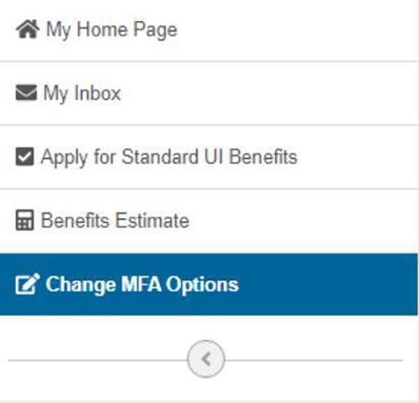Click the calculator icon for Benefits Estimate
419x403 pixels.
(24, 221)
